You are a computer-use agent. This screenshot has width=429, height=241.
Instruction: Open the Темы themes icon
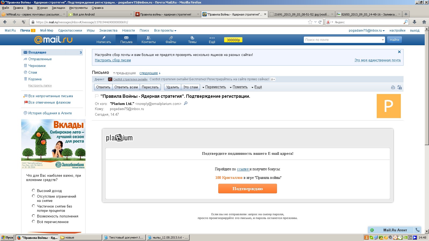(192, 40)
